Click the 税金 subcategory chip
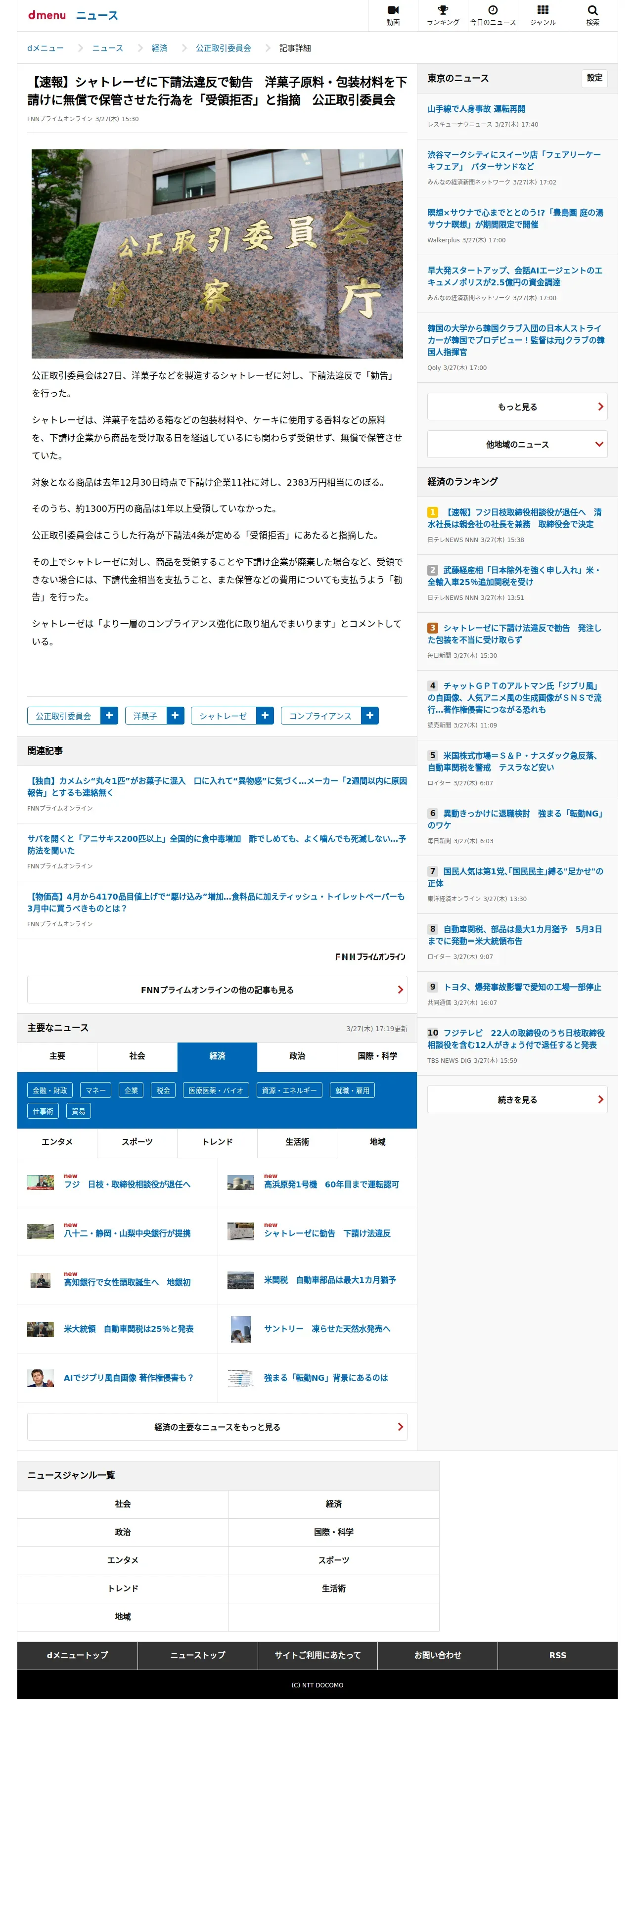The width and height of the screenshot is (635, 1905). coord(163,1090)
